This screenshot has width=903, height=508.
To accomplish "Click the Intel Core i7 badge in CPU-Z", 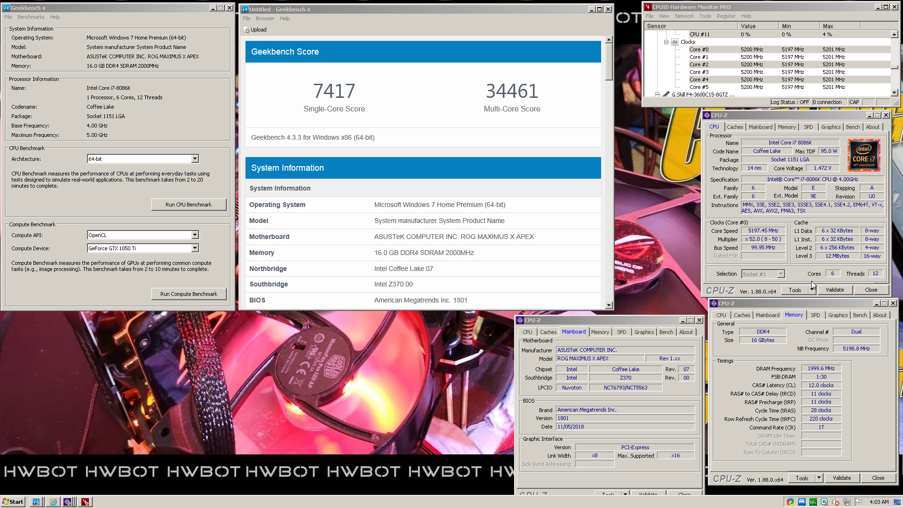I will point(864,155).
